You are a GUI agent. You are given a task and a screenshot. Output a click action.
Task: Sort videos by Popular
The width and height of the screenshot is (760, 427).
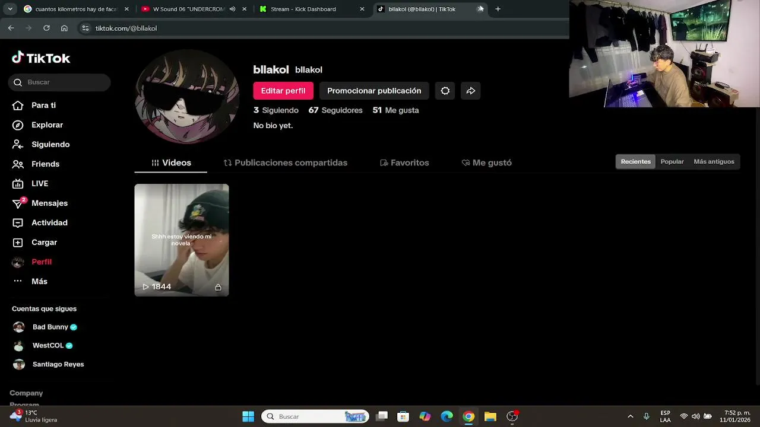coord(672,161)
